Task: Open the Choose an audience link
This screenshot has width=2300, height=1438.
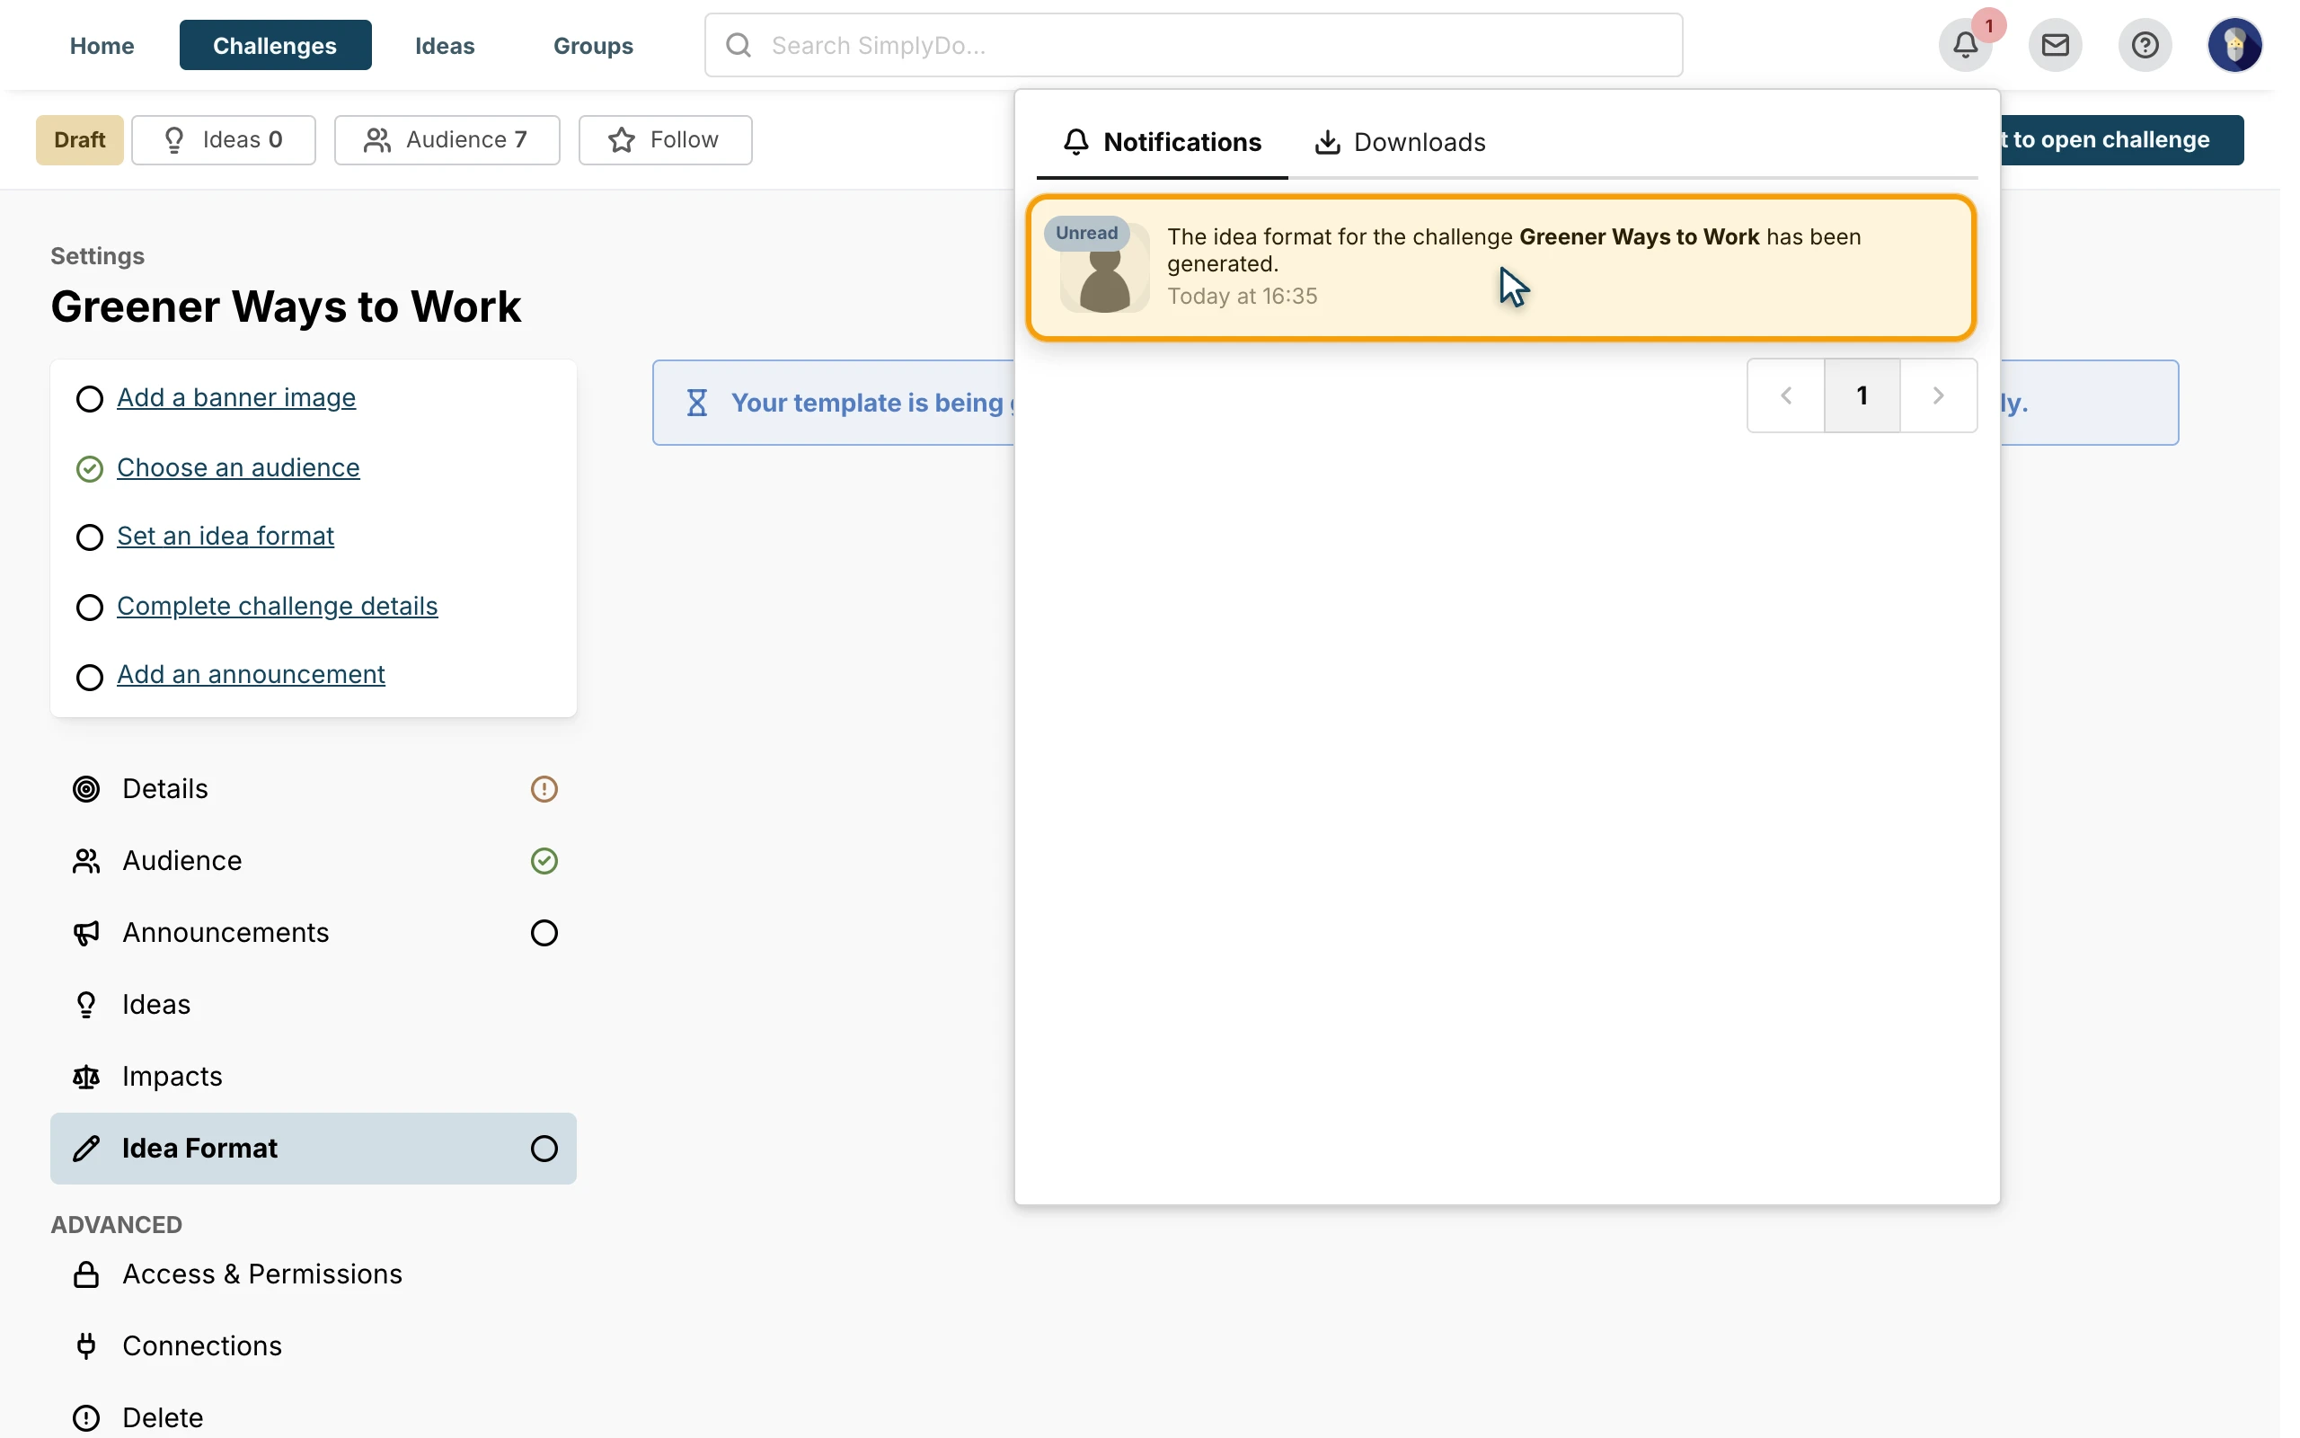Action: click(239, 468)
